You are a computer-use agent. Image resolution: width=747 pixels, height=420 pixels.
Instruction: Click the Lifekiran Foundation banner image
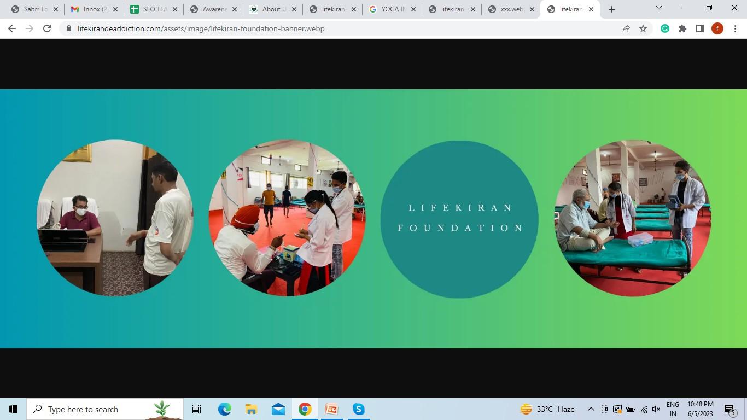(x=373, y=219)
